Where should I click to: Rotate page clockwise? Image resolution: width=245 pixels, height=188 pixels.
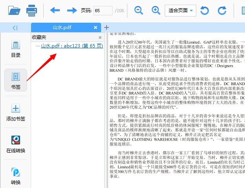coord(222,11)
